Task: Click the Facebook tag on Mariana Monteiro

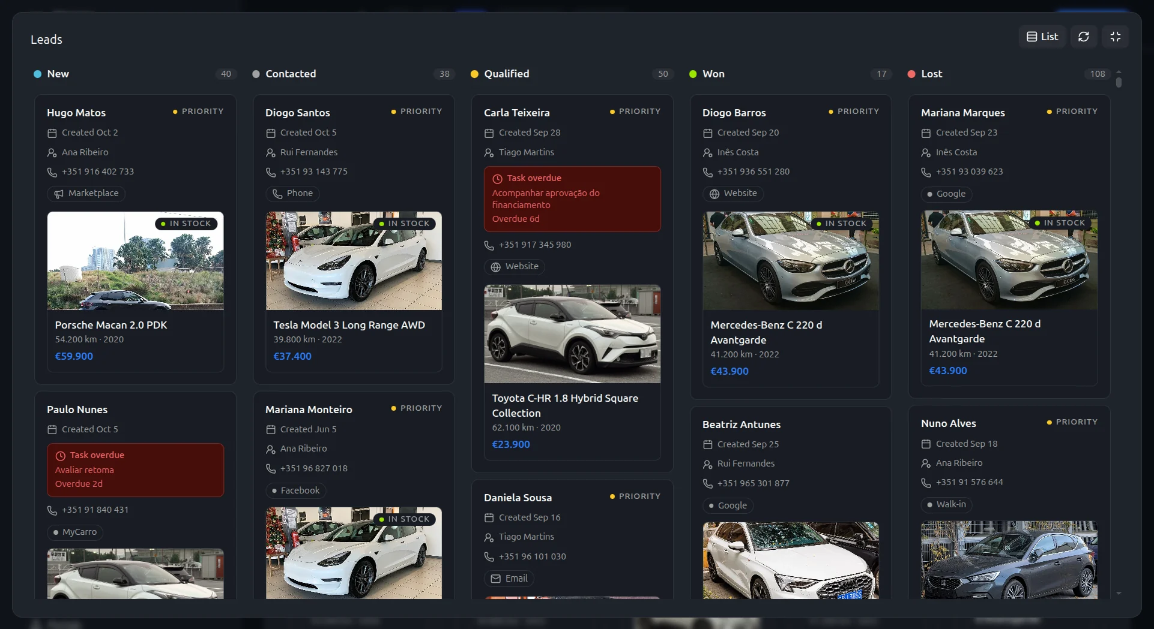Action: click(295, 490)
